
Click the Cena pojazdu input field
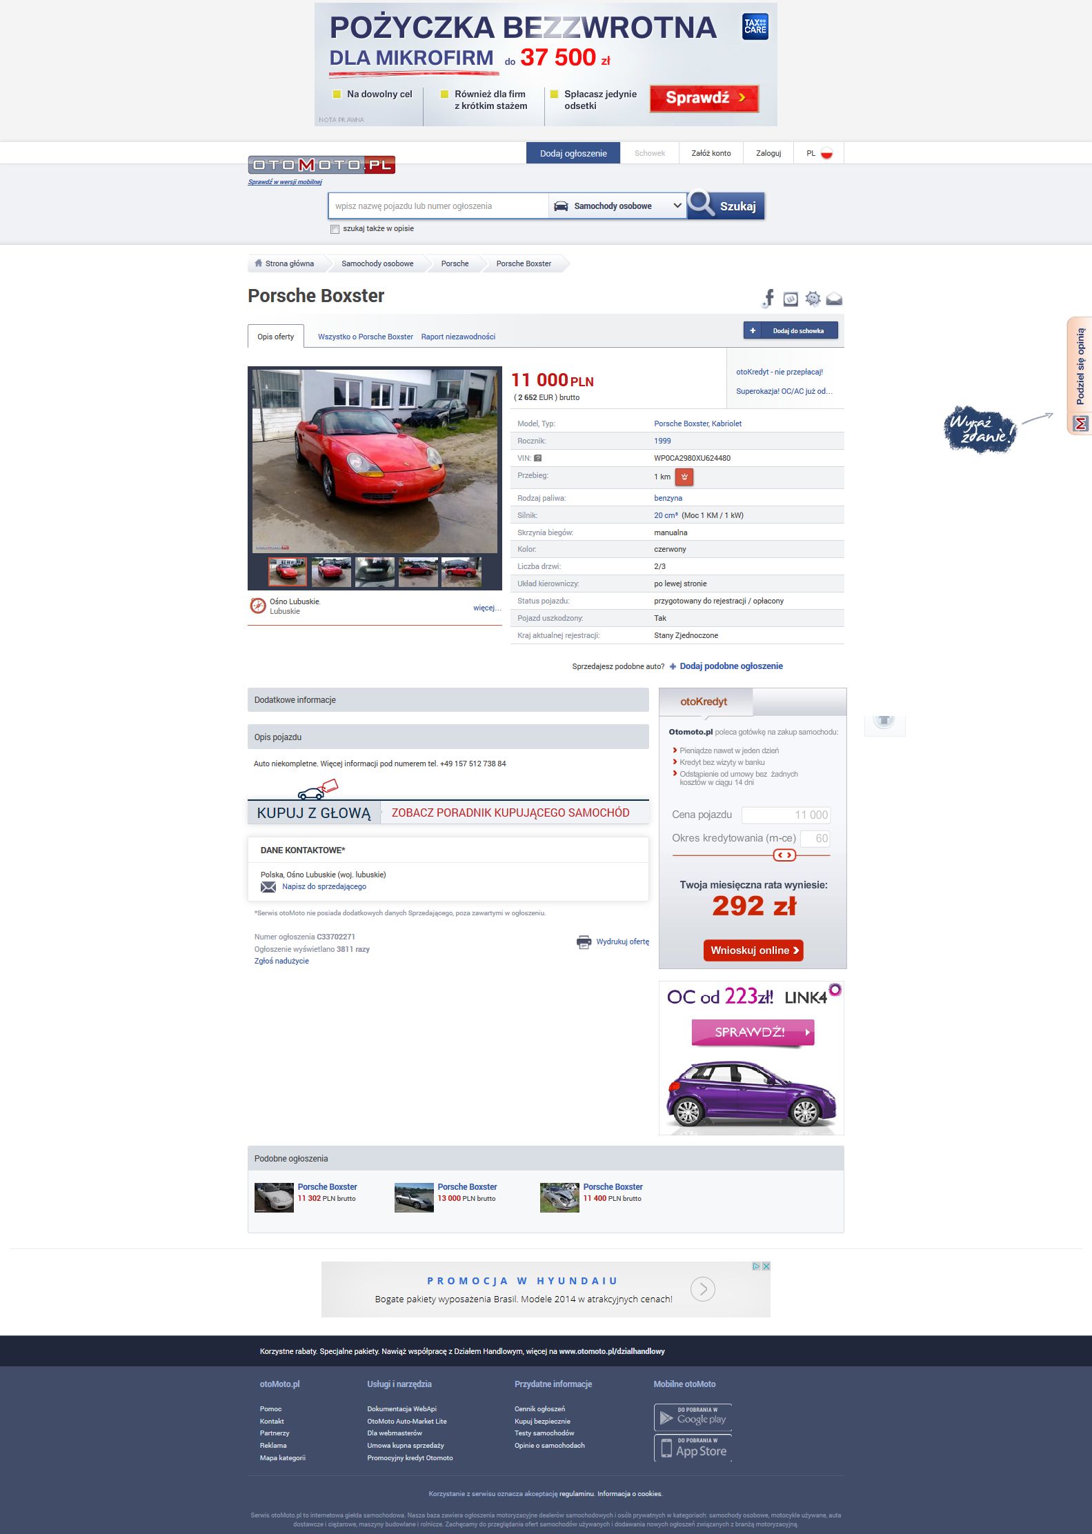click(786, 815)
